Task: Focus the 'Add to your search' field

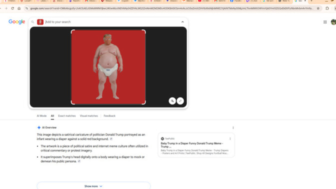Action: pyautogui.click(x=111, y=22)
